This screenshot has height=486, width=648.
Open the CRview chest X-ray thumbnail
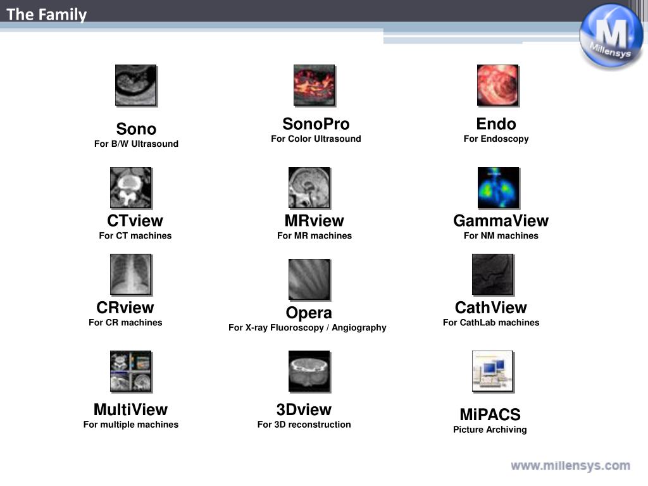pyautogui.click(x=131, y=275)
